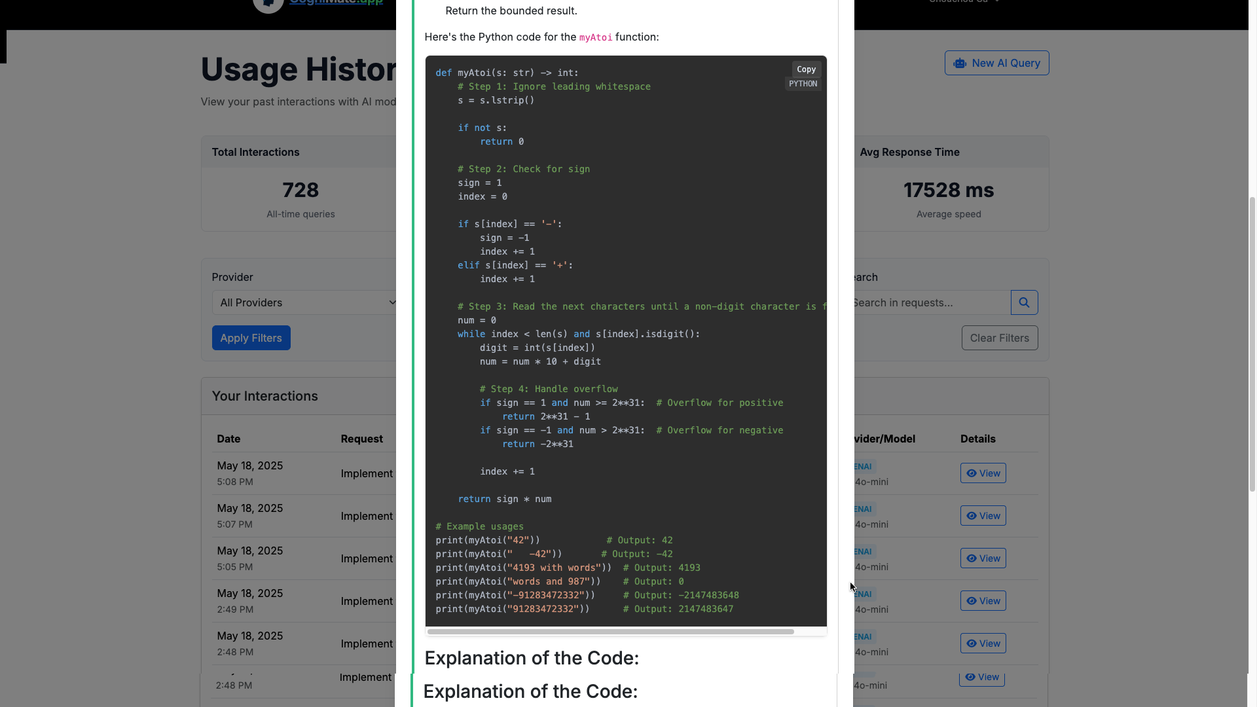Click the eye icon on the topmost View button
The width and height of the screenshot is (1257, 707).
tap(971, 473)
